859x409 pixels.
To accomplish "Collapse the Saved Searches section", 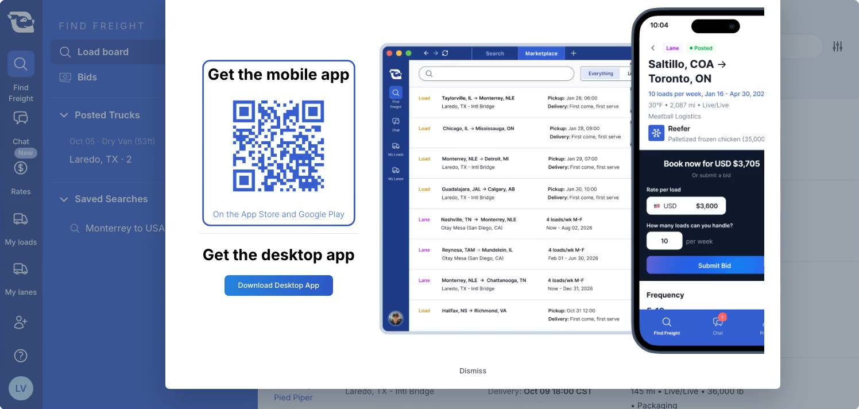I will coord(64,199).
